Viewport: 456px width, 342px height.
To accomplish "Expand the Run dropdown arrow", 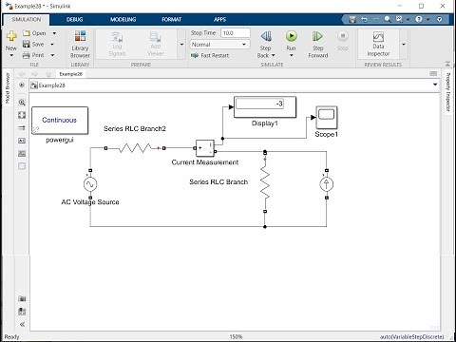I will tap(291, 56).
